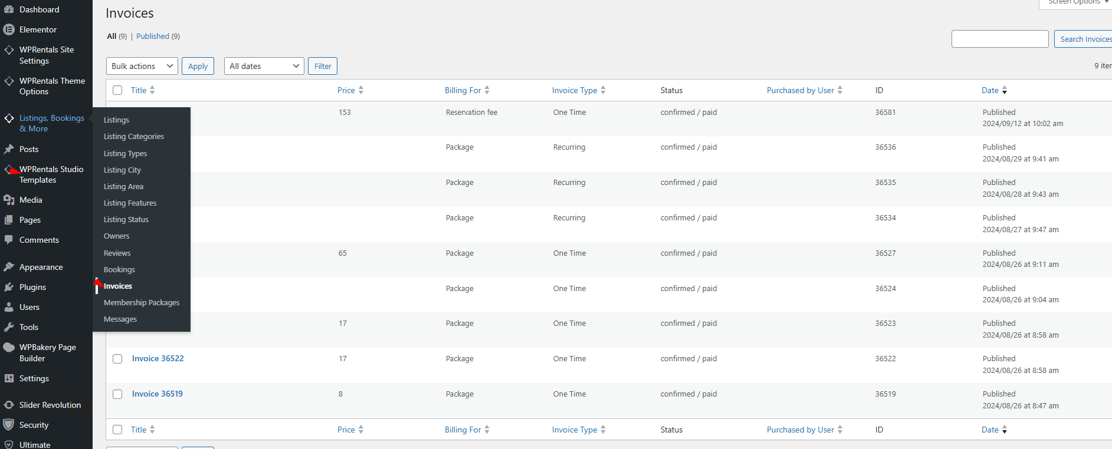Open Membership Packages from the submenu
The height and width of the screenshot is (449, 1112).
tap(142, 303)
